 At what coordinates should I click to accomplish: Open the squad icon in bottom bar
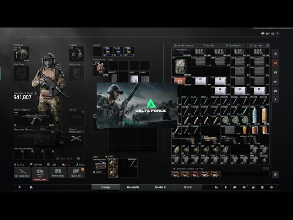point(217,187)
